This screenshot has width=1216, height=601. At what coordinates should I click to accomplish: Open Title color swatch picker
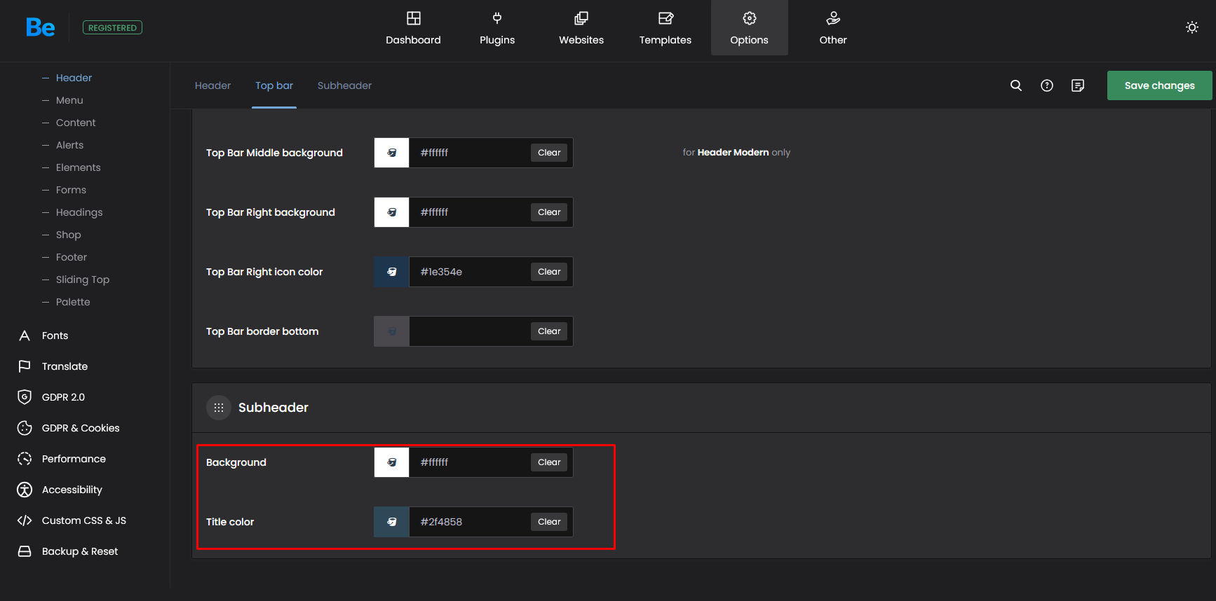click(x=391, y=522)
